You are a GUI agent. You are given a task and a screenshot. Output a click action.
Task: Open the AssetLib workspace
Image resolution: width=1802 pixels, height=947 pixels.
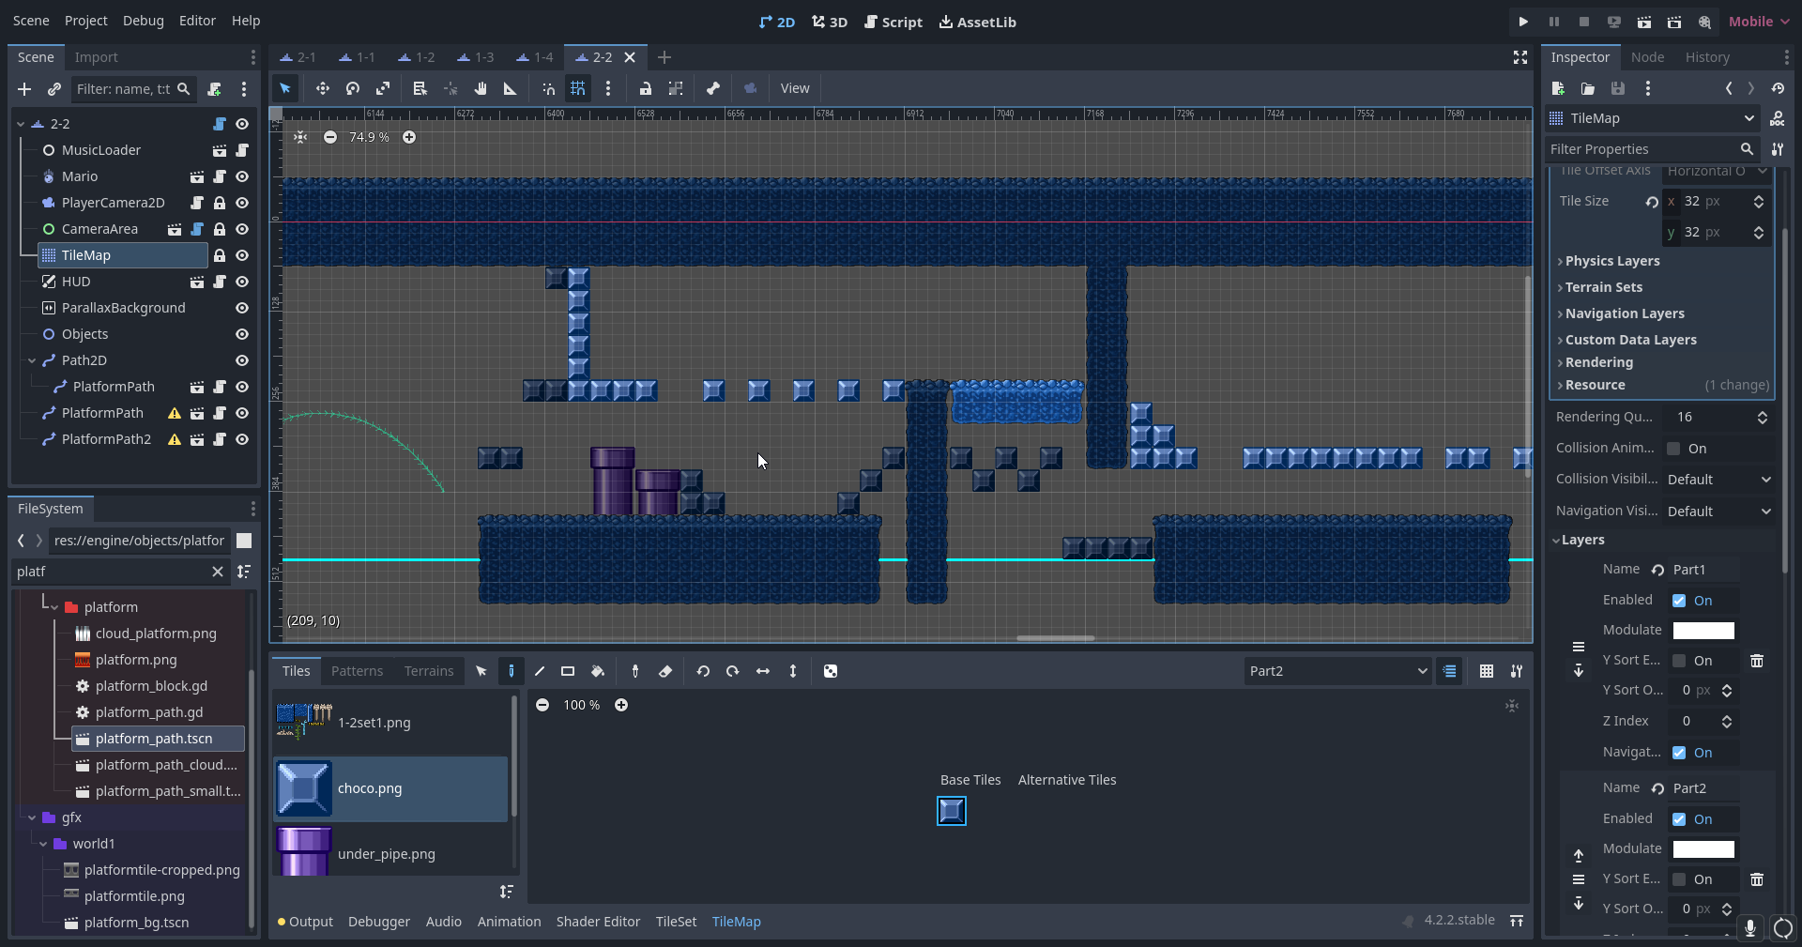[x=978, y=22]
